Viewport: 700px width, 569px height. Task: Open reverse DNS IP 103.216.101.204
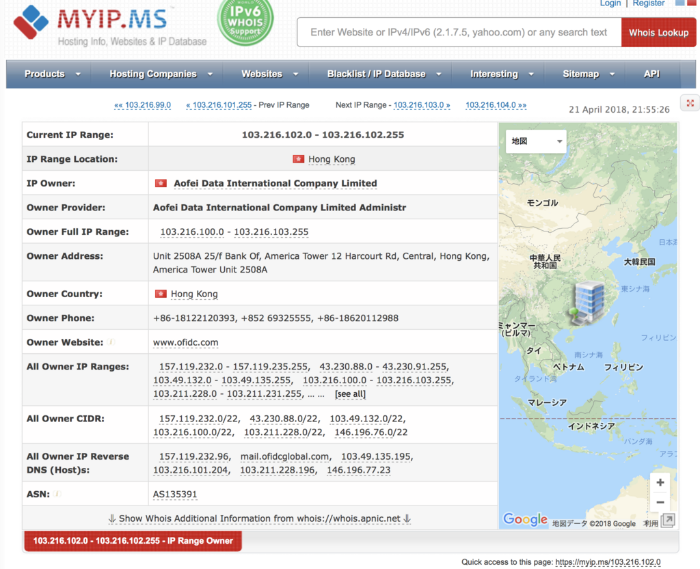coord(191,470)
